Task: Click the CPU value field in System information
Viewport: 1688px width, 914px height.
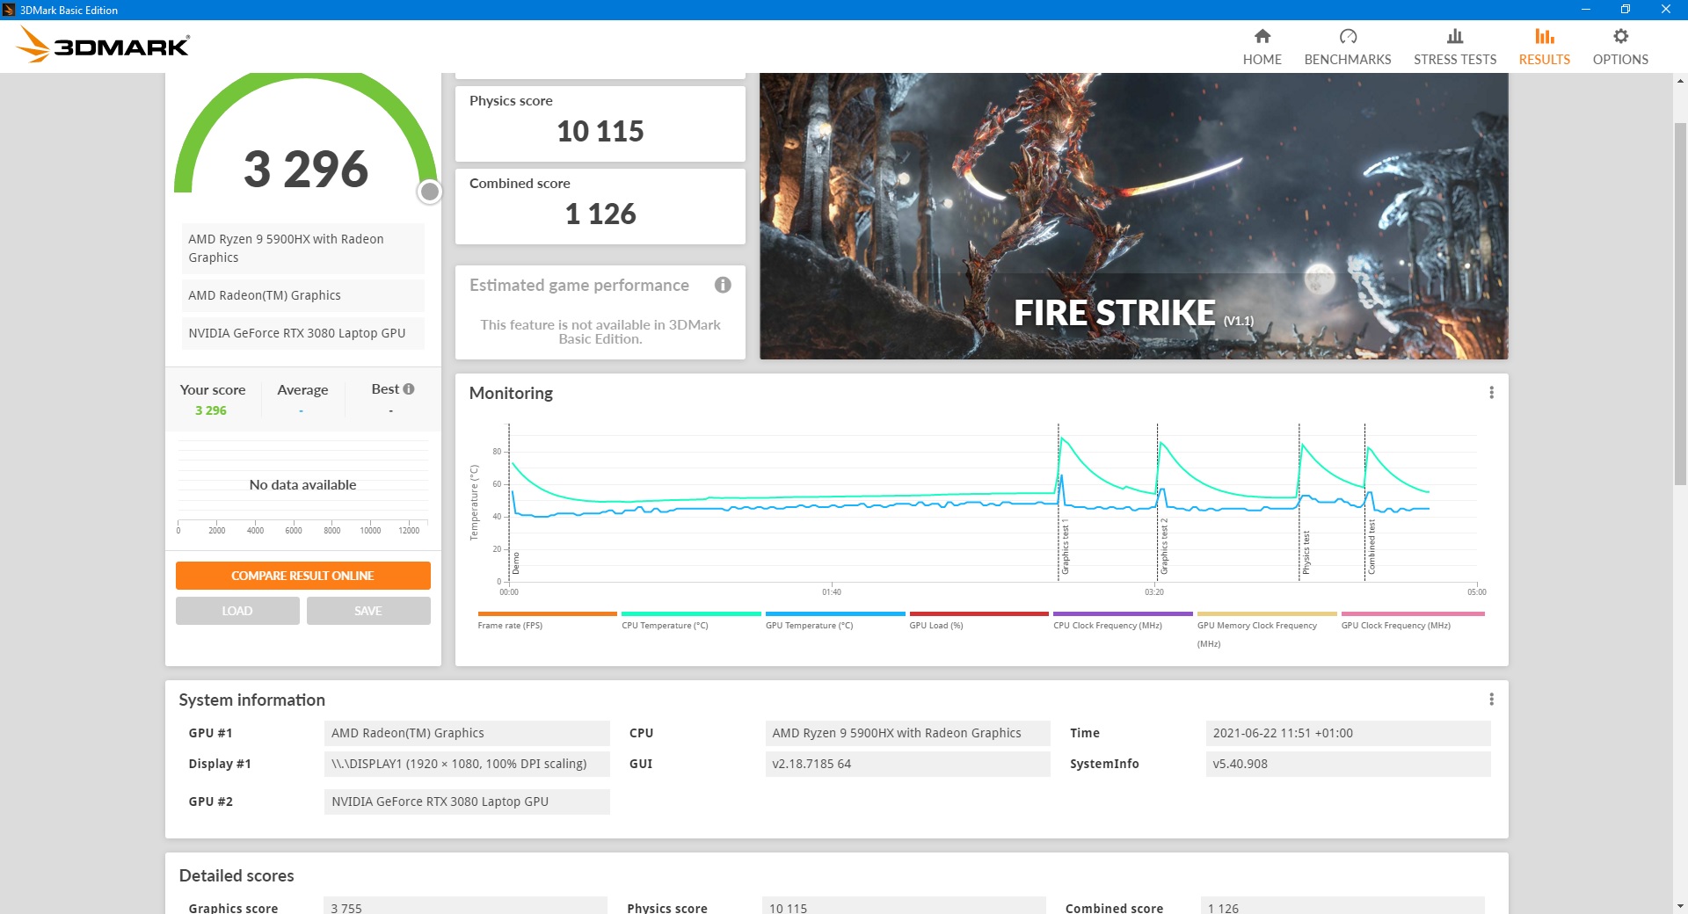Action: 907,733
